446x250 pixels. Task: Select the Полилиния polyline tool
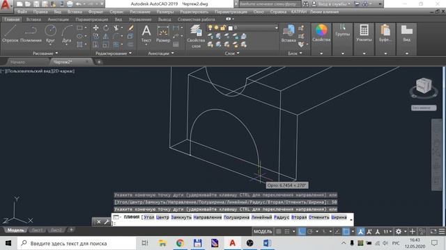coord(31,33)
